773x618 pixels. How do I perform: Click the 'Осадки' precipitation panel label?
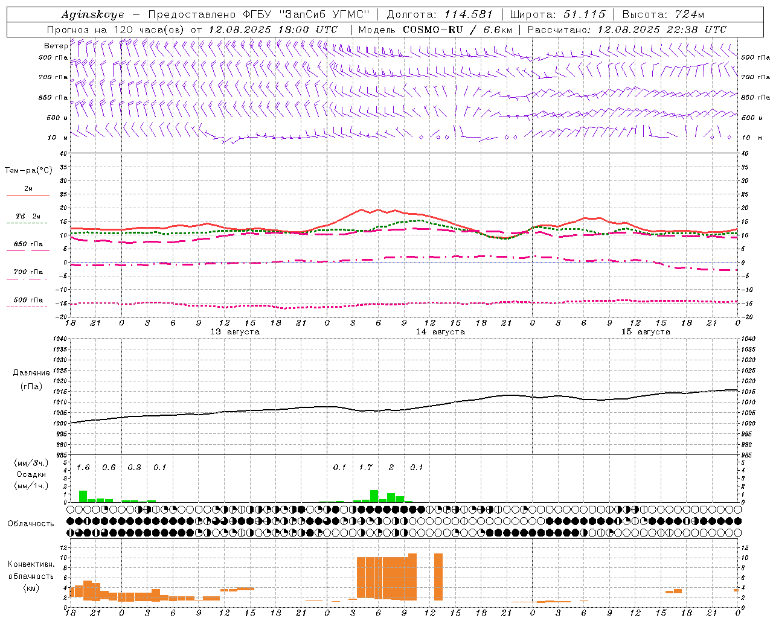point(31,474)
